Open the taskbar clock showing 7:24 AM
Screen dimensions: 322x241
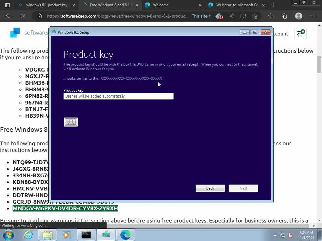306,235
